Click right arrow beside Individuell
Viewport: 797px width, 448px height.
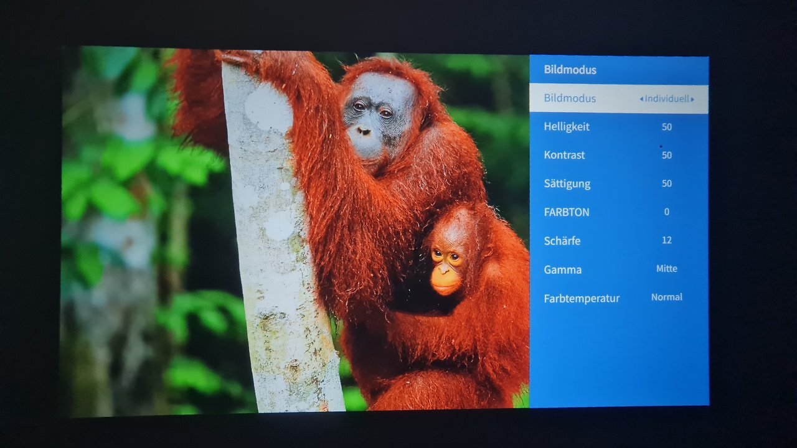[692, 99]
